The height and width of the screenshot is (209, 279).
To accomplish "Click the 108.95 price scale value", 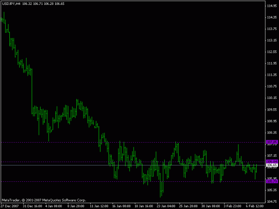I will tap(272, 121).
